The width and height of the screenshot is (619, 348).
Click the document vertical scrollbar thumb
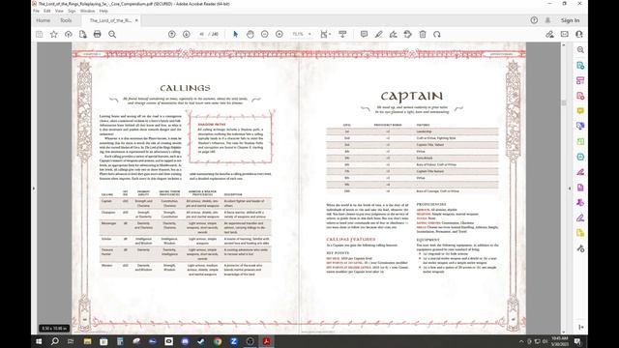pos(564,102)
